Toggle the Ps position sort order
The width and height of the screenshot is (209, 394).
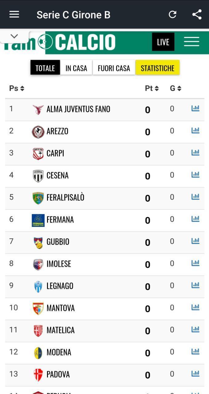[x=16, y=88]
